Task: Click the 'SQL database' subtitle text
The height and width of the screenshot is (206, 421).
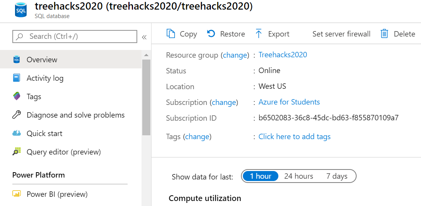Action: [52, 16]
